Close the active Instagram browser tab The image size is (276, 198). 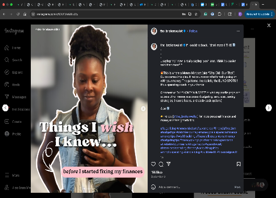coord(256,5)
